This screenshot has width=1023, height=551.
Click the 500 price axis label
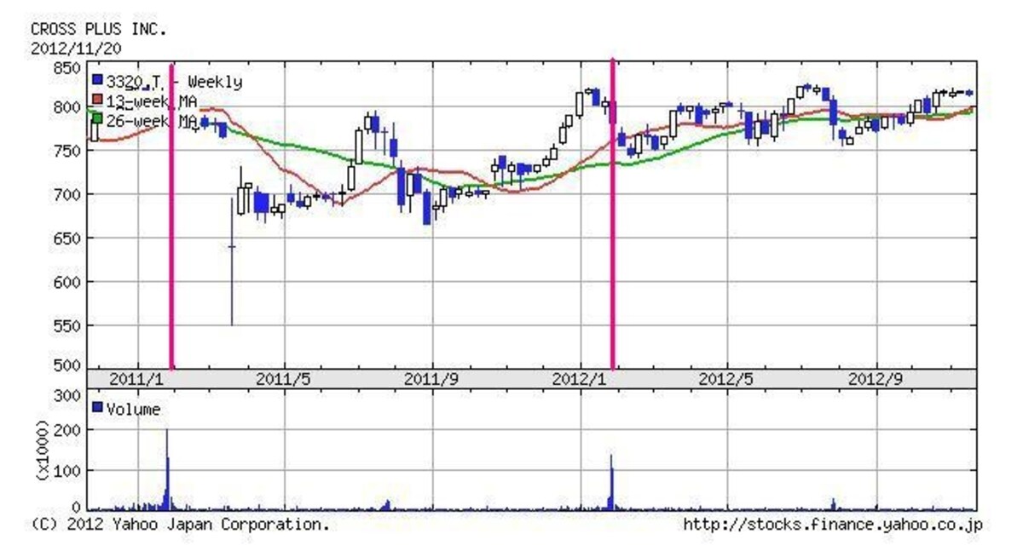click(66, 365)
